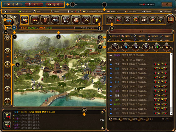Switch to the 영지 tab

point(13,4)
